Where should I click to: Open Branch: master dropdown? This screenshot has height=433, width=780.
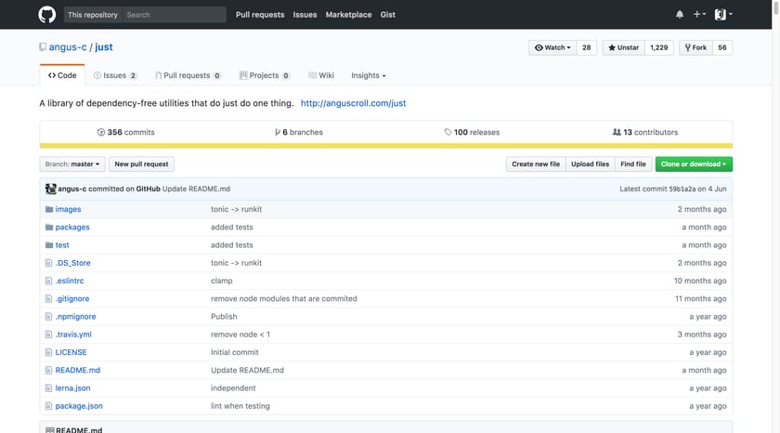[x=72, y=164]
